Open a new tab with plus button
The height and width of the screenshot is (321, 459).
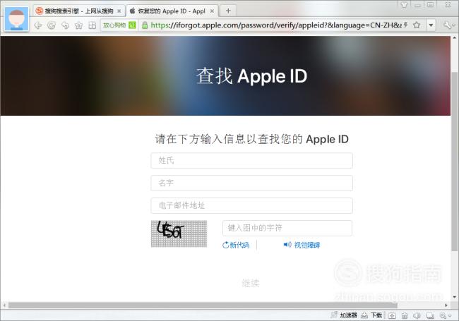click(x=228, y=11)
